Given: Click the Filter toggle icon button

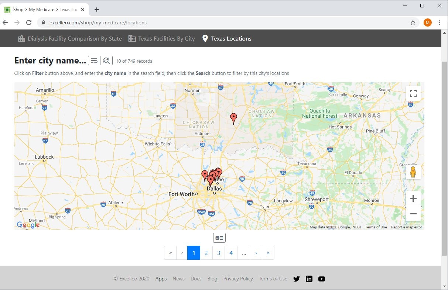Looking at the screenshot, I should (x=94, y=61).
